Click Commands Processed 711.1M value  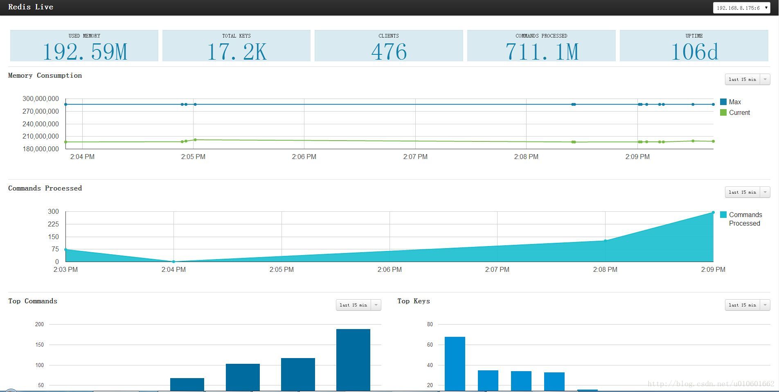541,52
